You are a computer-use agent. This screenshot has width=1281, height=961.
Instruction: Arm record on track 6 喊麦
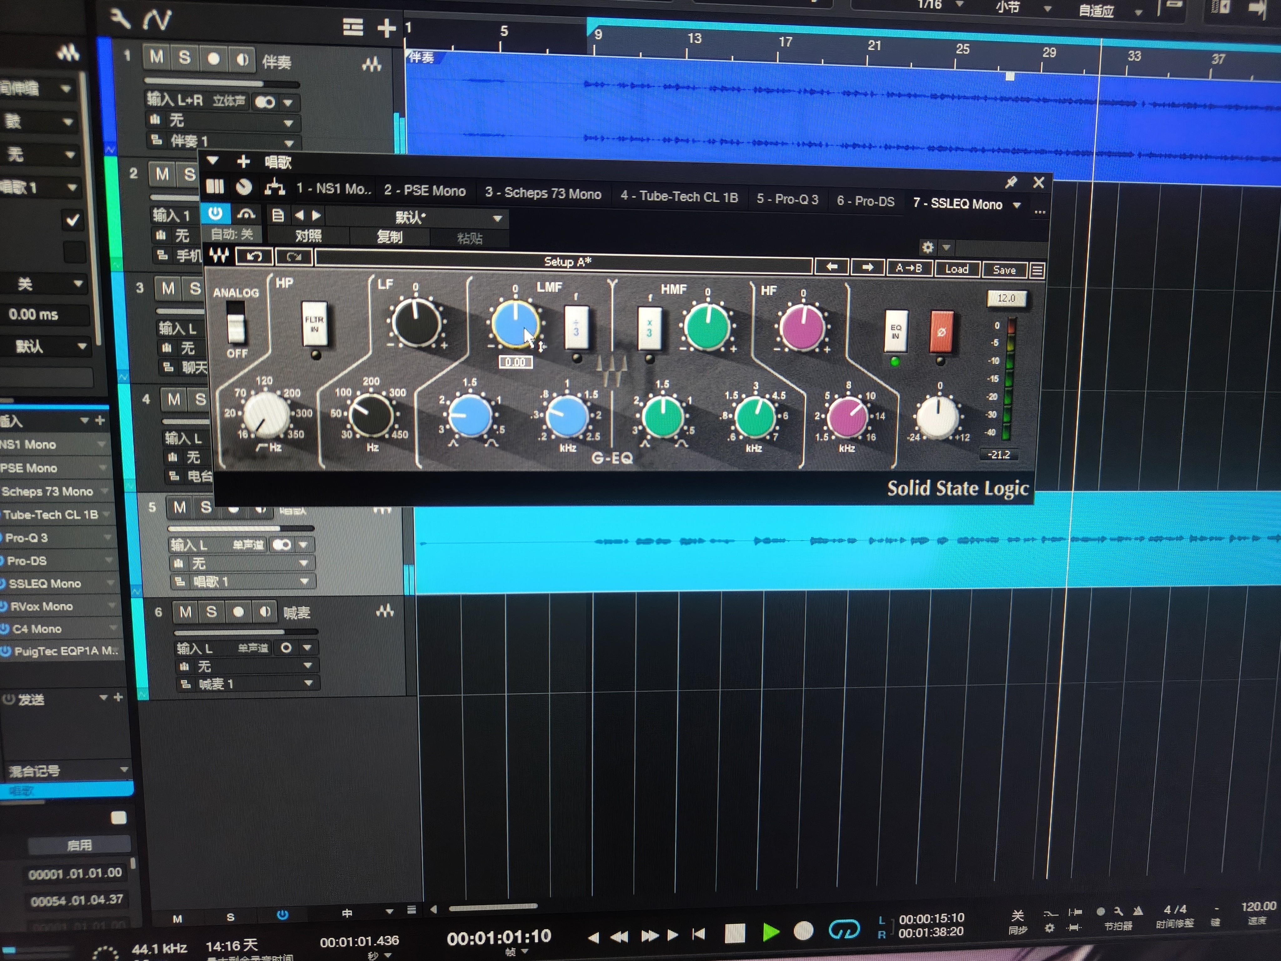[x=238, y=612]
